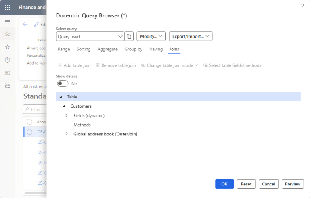Expand the Fields (dynamic) node
The width and height of the screenshot is (310, 198).
tap(67, 115)
